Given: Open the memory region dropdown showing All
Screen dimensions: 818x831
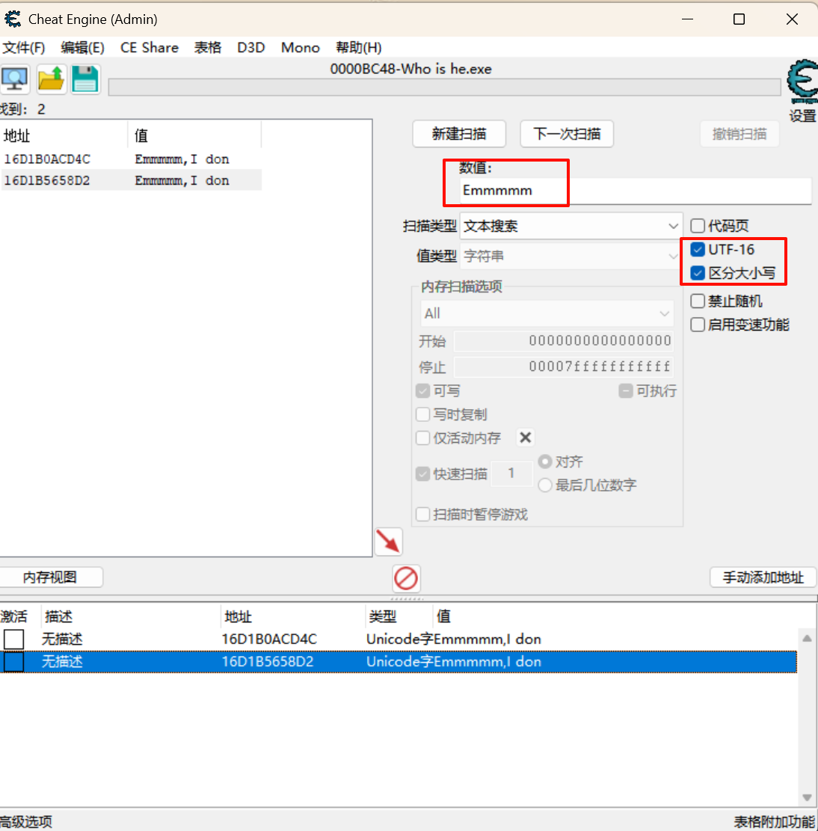Looking at the screenshot, I should [547, 313].
